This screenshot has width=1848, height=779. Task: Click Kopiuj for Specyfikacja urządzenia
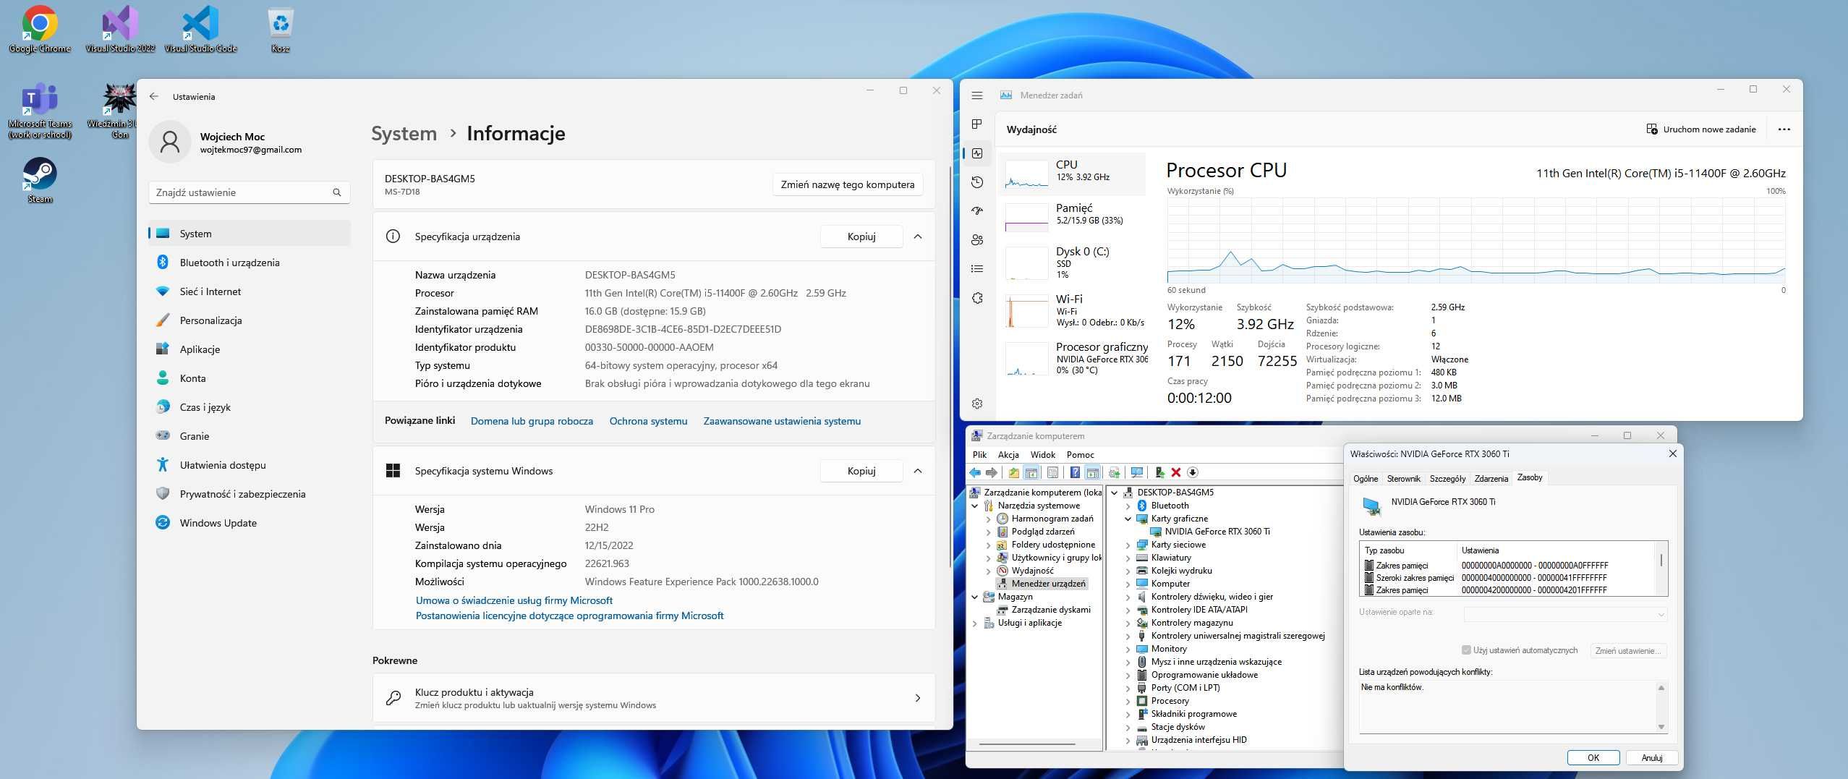click(x=861, y=237)
